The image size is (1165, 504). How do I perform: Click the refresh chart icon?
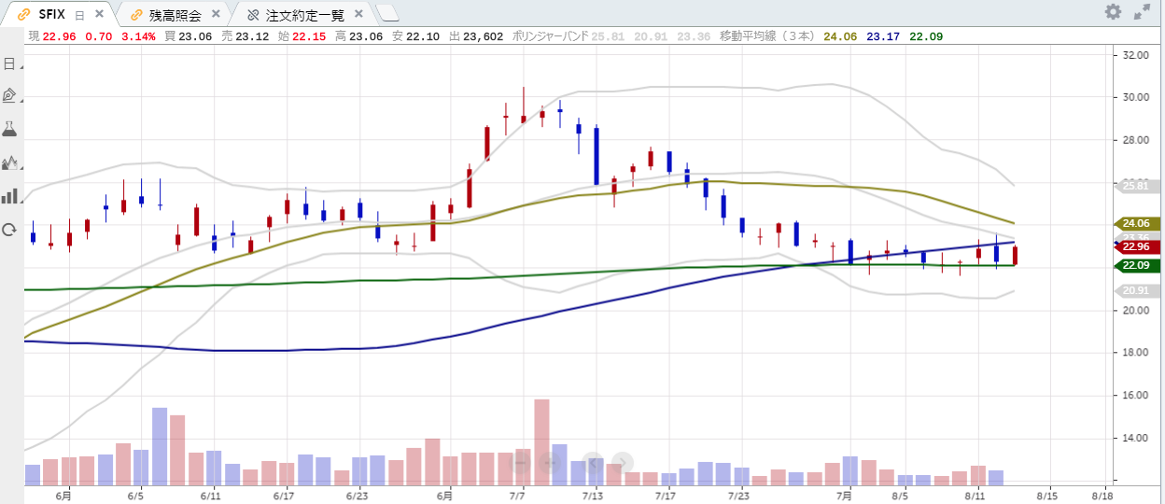(x=9, y=230)
